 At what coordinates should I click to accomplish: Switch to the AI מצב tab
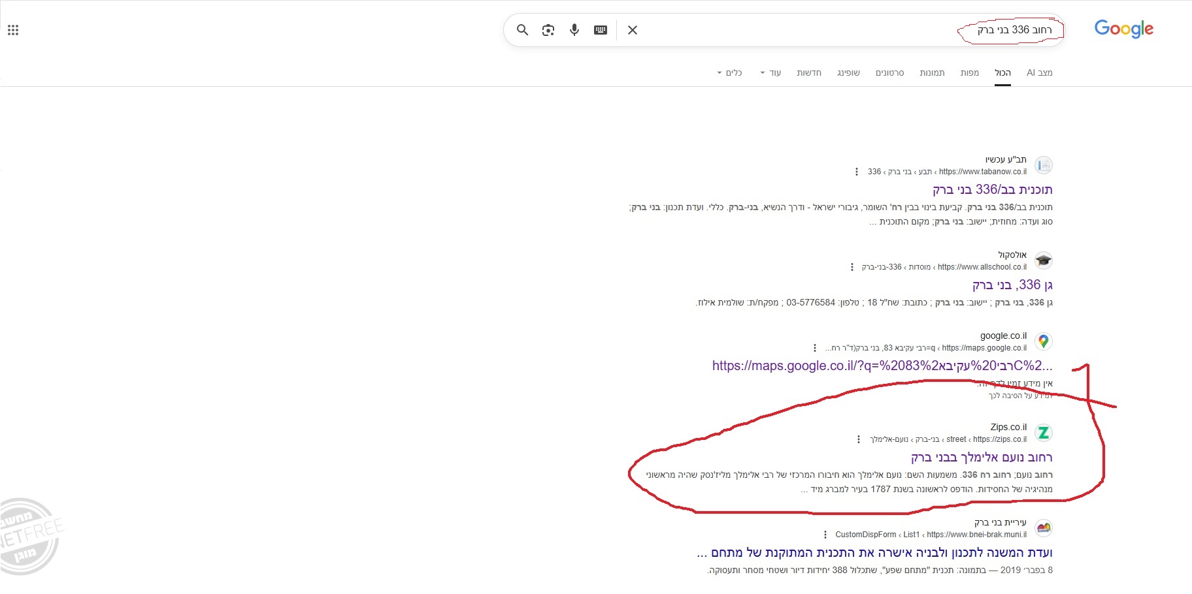click(x=1039, y=72)
